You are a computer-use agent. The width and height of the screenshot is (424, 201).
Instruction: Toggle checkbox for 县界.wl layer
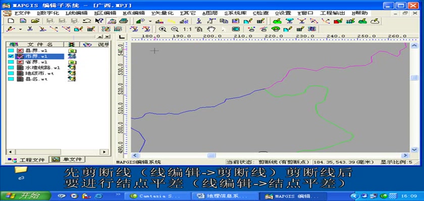point(11,51)
